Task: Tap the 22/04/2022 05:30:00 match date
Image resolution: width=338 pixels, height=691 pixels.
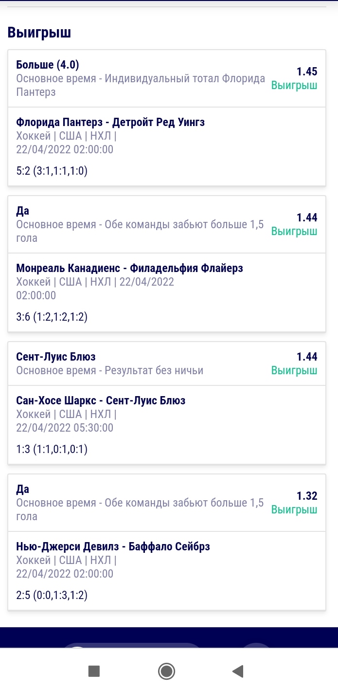Action: 65,428
